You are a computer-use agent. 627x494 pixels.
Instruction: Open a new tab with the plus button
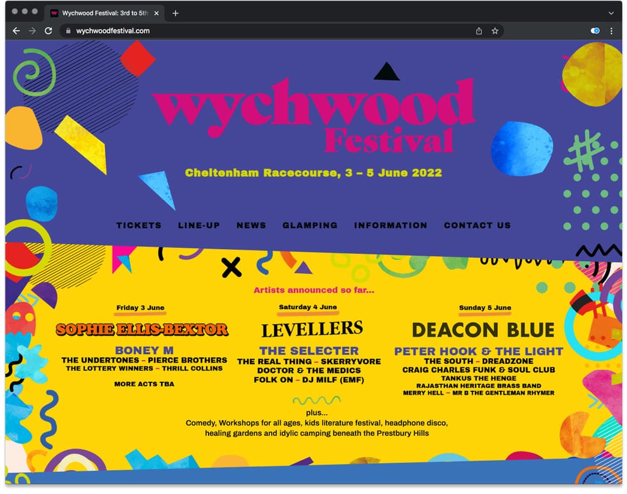pyautogui.click(x=175, y=13)
